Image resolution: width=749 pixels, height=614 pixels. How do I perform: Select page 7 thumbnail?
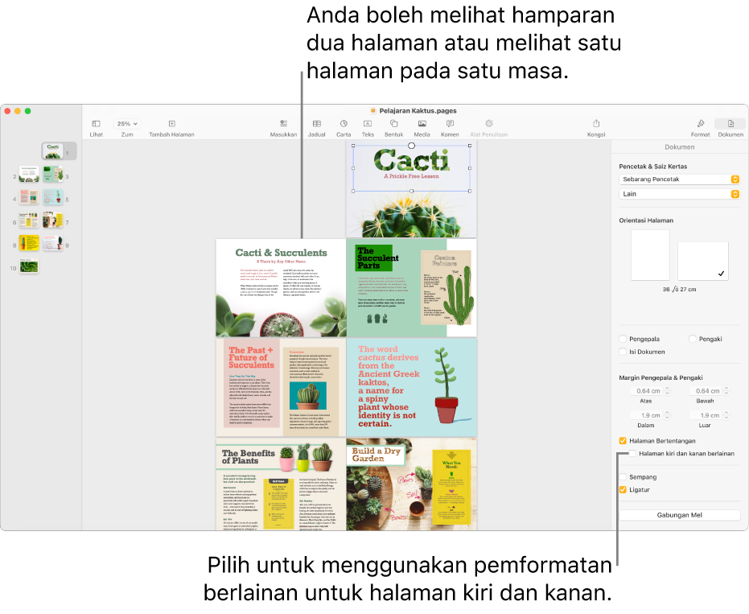[52, 220]
